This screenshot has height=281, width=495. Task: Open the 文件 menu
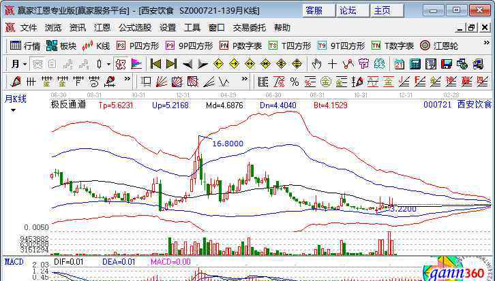(29, 28)
